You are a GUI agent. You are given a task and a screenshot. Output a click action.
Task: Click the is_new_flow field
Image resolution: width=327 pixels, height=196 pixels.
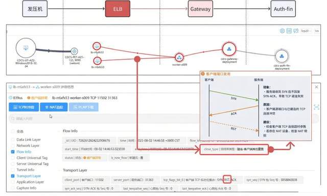[x=129, y=158]
